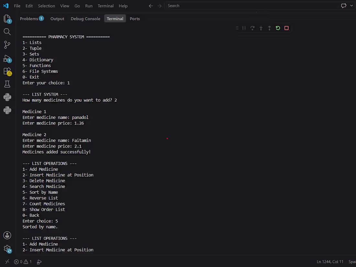Click the '--- LIST SYSTEM ---' line
This screenshot has height=267, width=356.
click(x=45, y=95)
